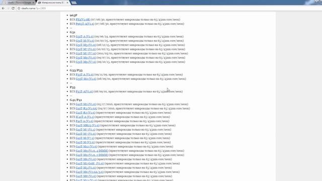Click the G41T-M (V2.0) link
322x181 pixels.
[85, 142]
